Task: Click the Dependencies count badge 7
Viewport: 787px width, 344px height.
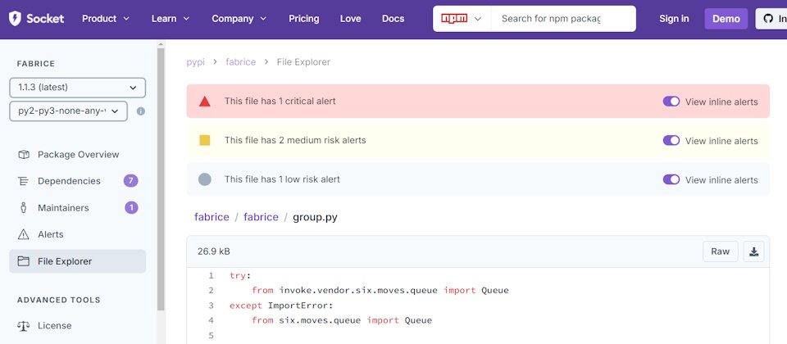Action: [x=130, y=180]
